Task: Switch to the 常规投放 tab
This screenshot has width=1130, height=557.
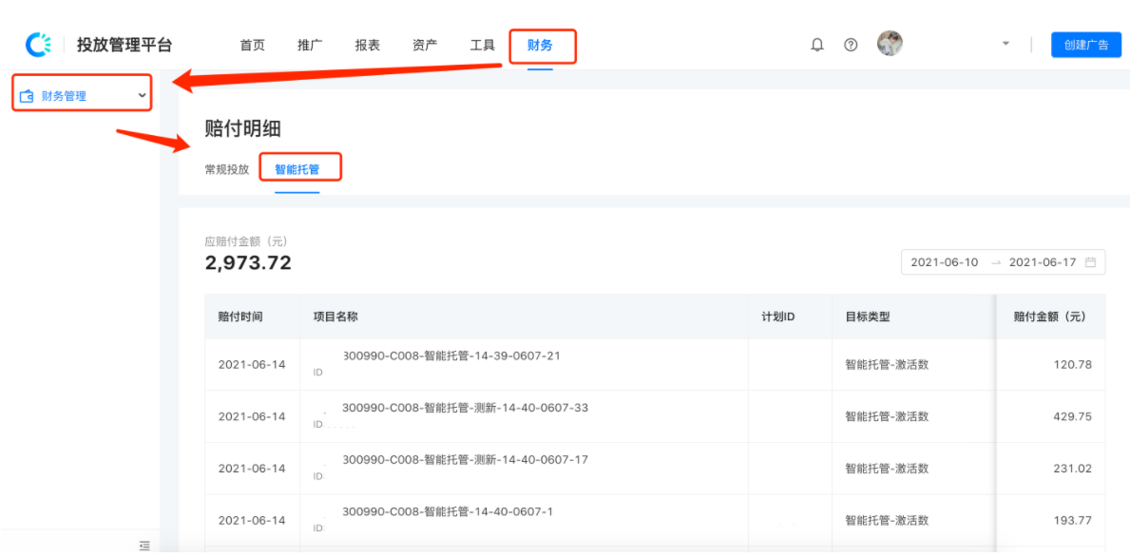Action: [x=225, y=167]
